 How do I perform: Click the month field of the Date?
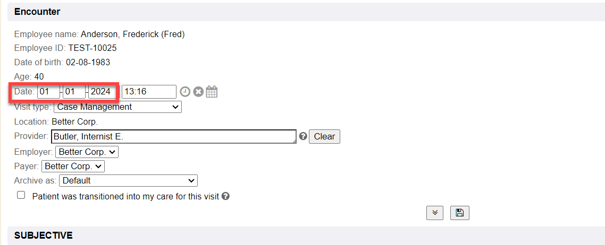(48, 92)
